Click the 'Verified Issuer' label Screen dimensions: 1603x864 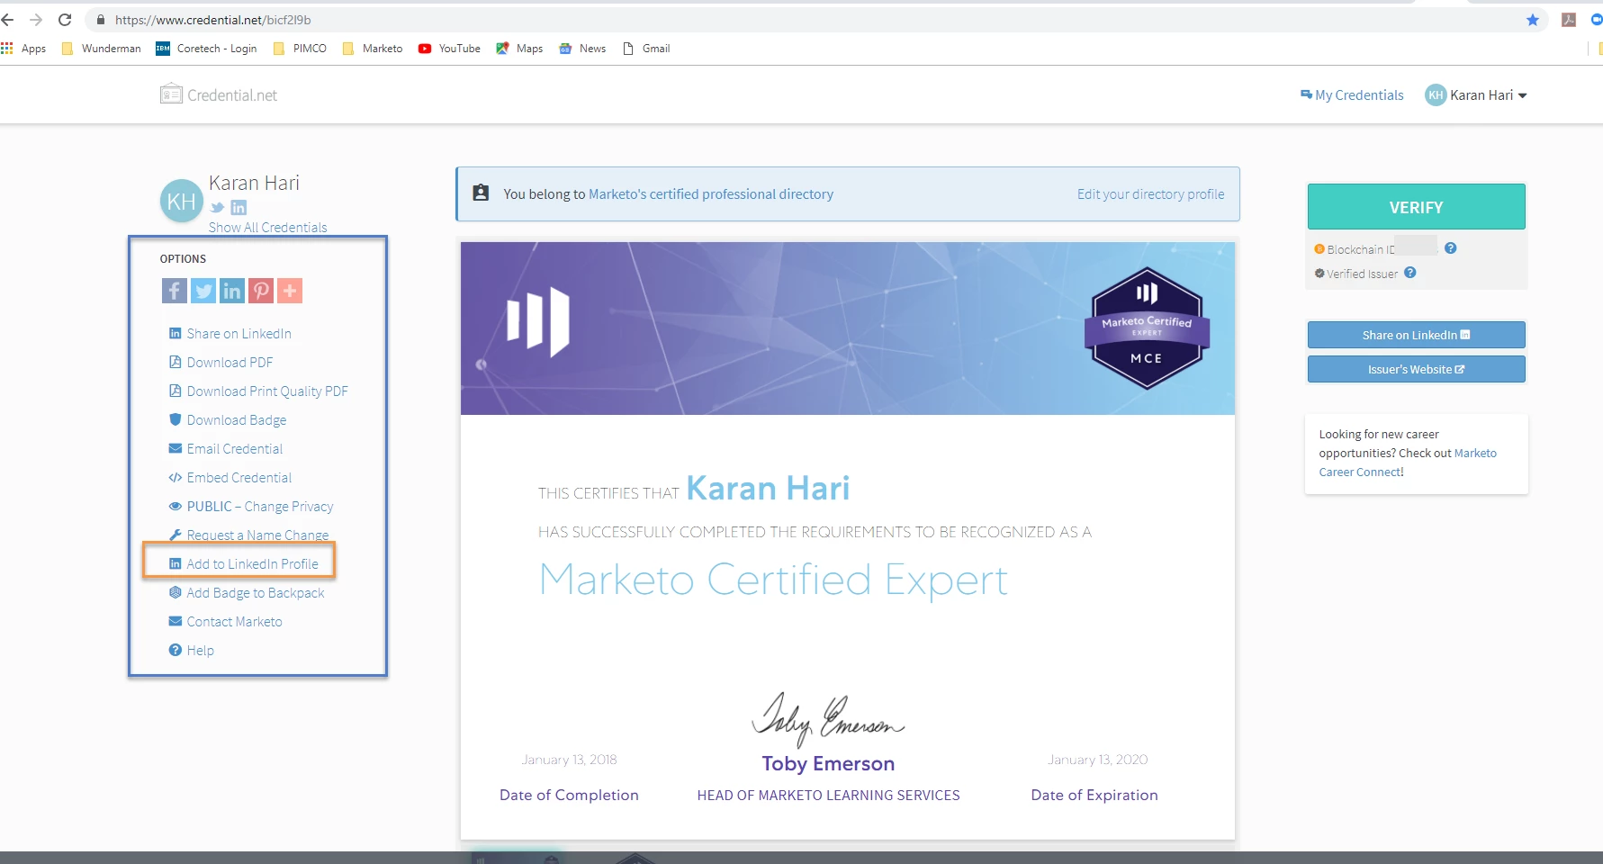[1362, 274]
